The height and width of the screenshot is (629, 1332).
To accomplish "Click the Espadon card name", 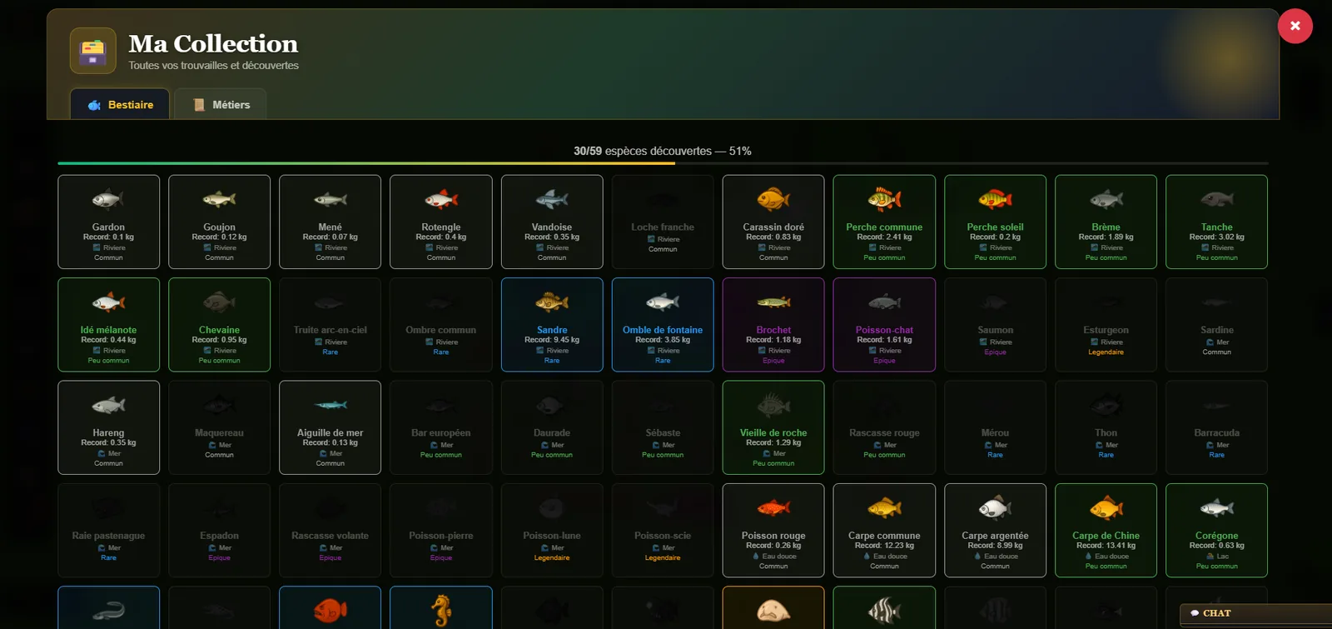I will click(219, 536).
